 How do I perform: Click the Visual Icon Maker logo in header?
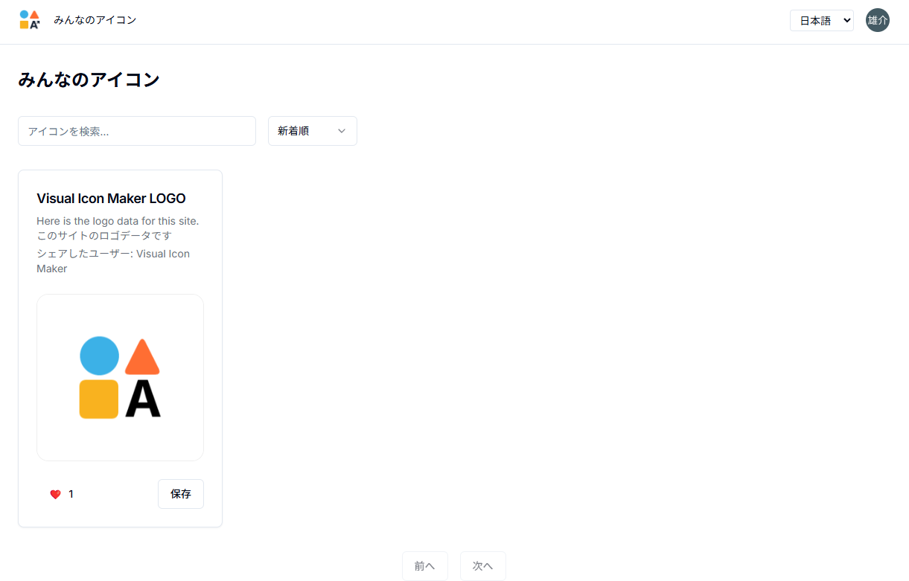tap(29, 20)
